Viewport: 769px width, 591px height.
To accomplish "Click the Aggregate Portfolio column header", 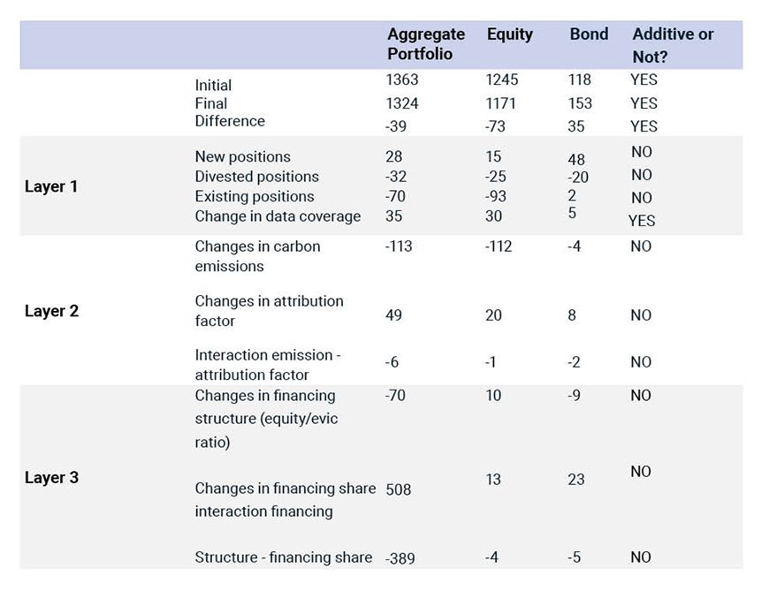I will click(x=425, y=44).
